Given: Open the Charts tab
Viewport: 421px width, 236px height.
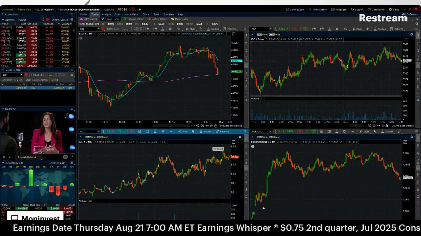Looking at the screenshot, I should 146,14.
